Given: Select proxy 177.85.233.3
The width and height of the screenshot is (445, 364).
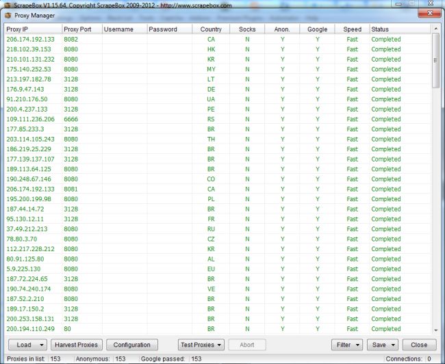Looking at the screenshot, I should tap(25, 129).
